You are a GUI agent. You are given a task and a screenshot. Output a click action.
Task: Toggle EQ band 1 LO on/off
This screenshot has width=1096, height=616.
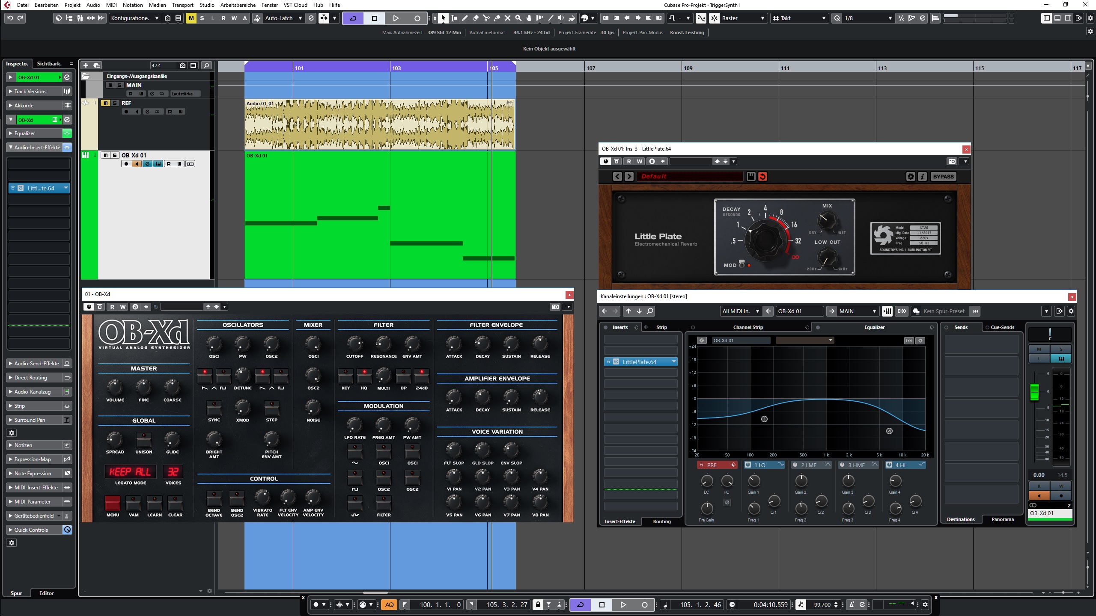(748, 465)
